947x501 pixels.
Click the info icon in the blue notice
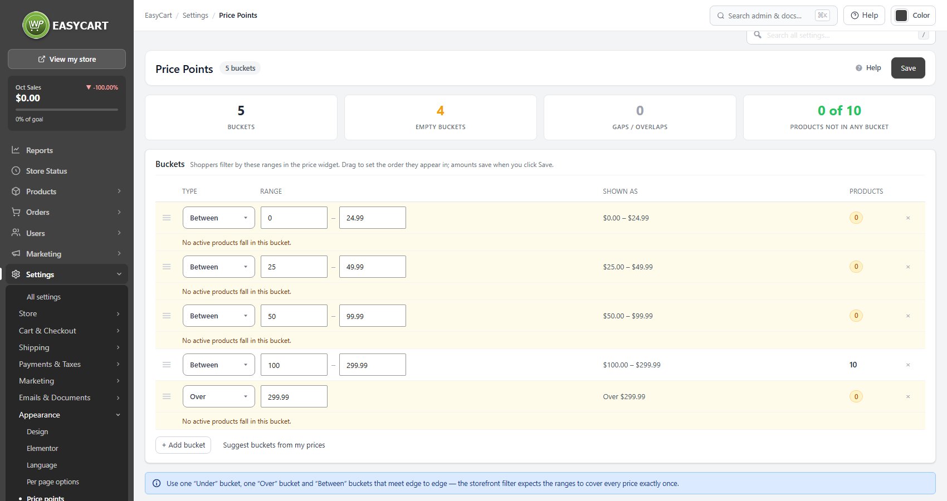click(157, 483)
